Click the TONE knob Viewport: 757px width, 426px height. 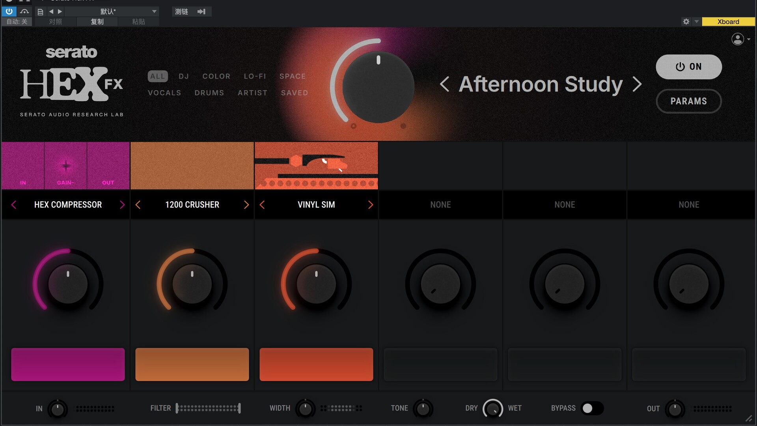point(423,409)
